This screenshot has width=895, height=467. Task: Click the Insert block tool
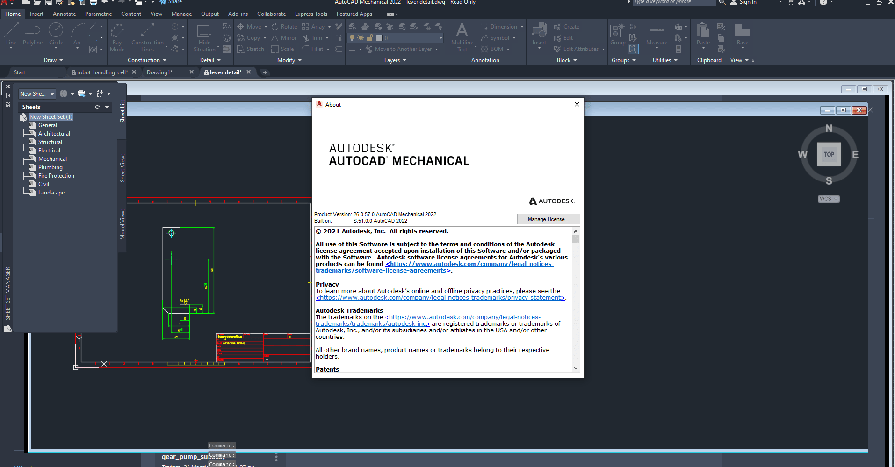coord(539,35)
